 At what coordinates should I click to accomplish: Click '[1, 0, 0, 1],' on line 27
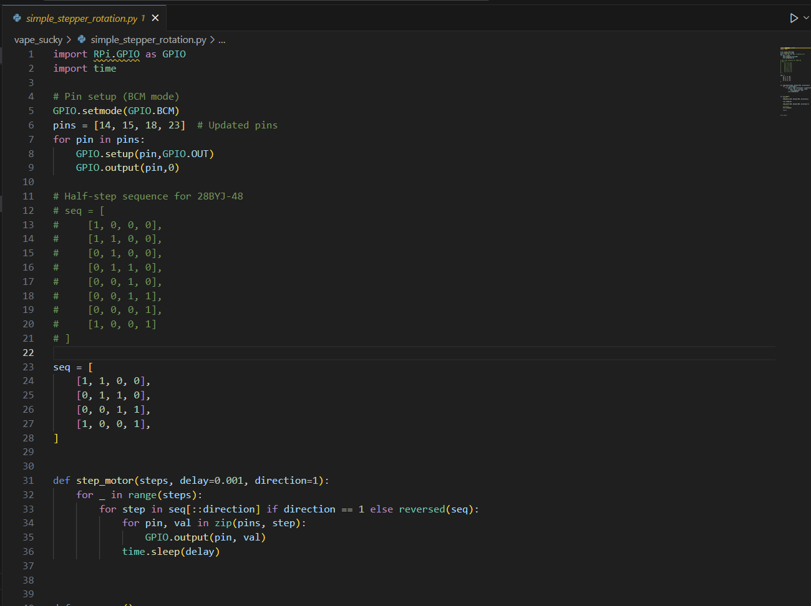pyautogui.click(x=114, y=424)
